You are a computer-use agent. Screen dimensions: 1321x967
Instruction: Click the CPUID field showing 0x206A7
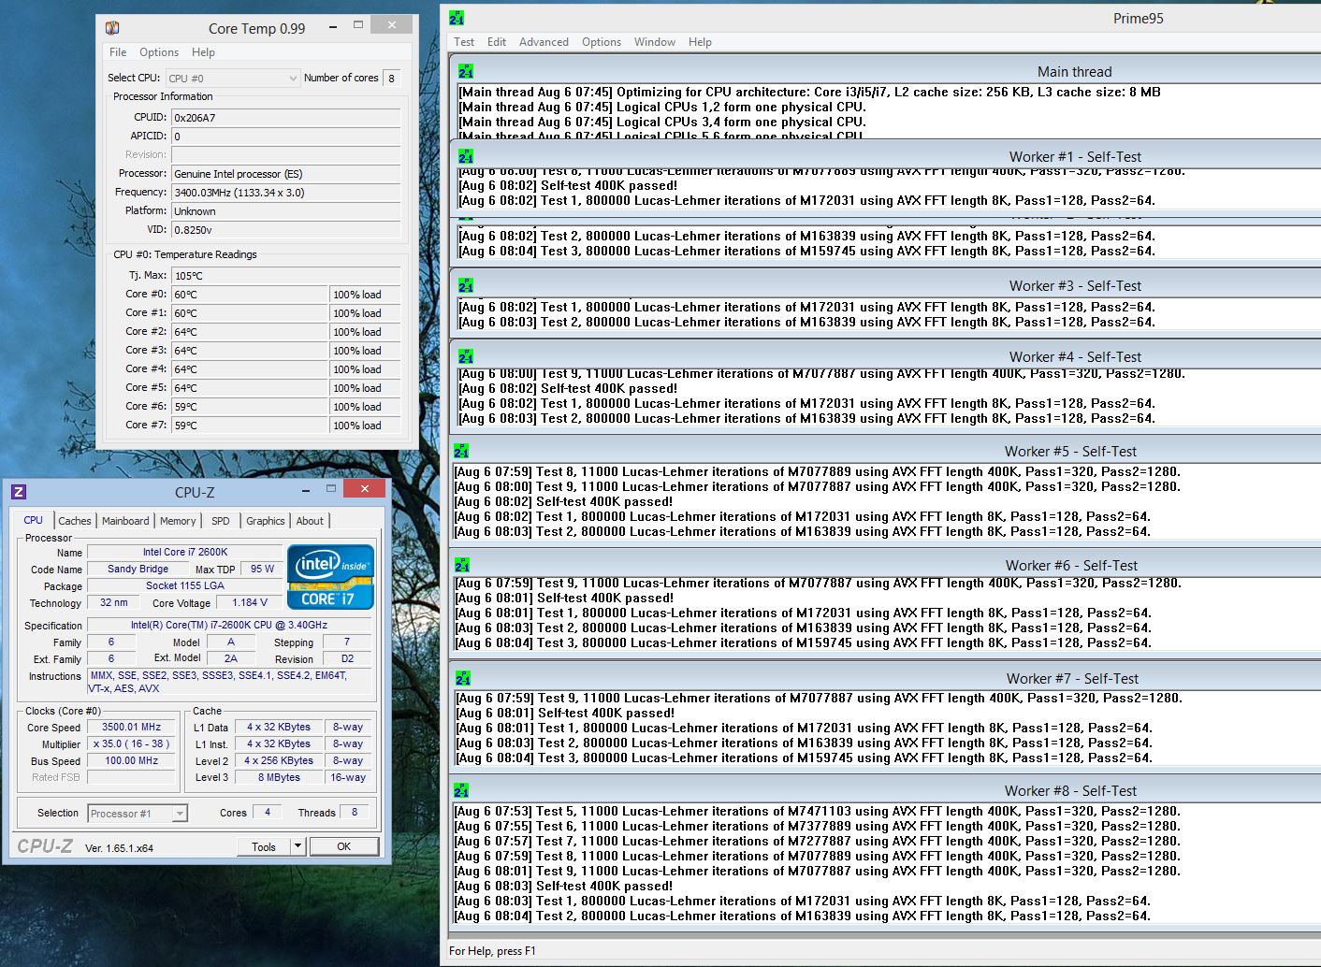click(285, 118)
